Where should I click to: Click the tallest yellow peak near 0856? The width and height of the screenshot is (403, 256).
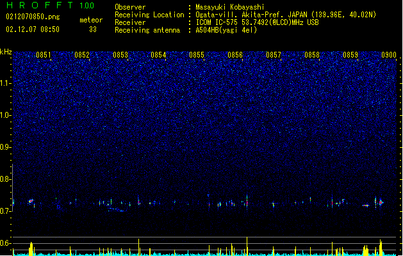point(247,246)
